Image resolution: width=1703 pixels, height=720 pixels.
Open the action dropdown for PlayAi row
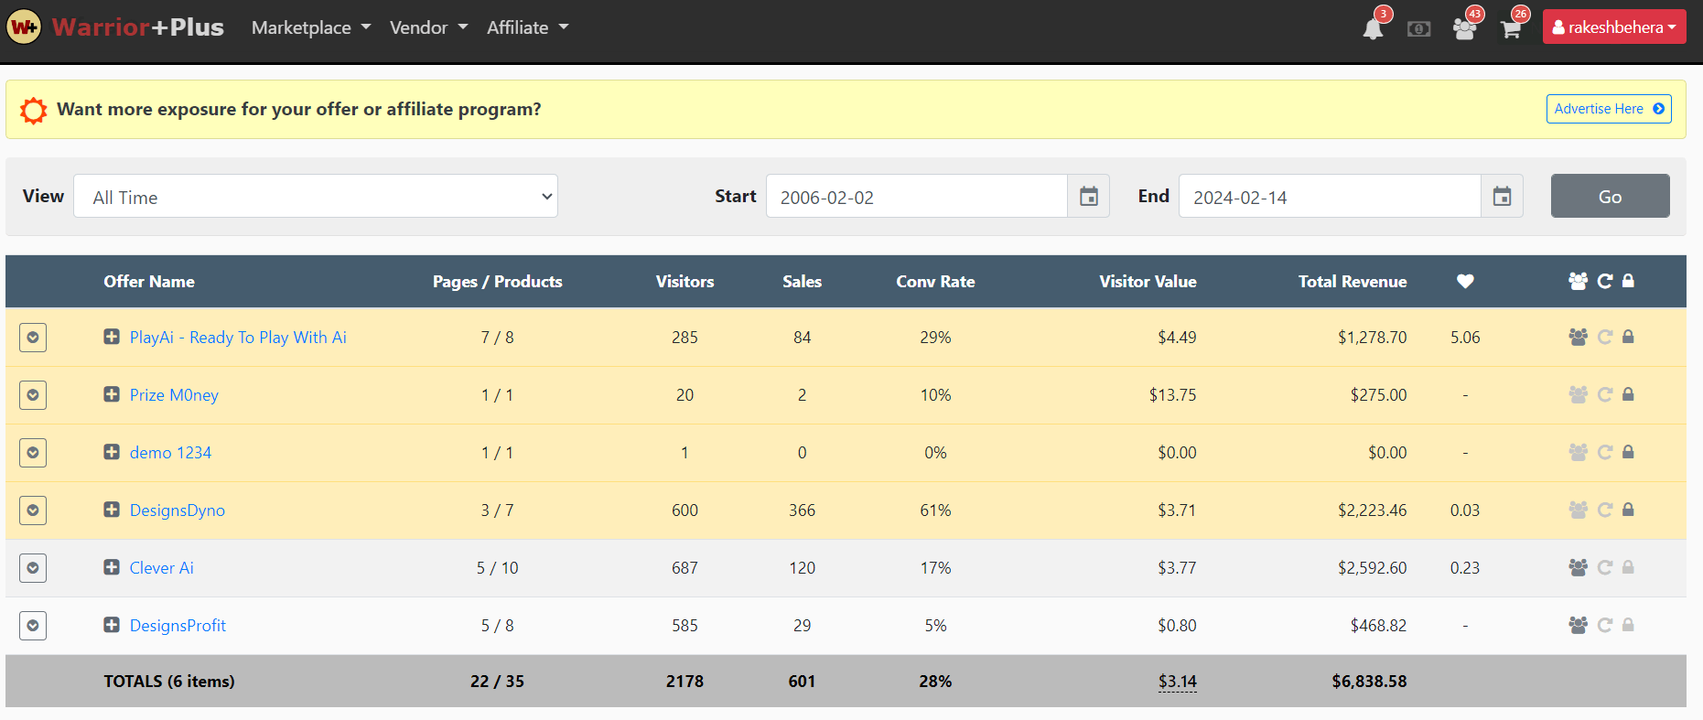coord(33,338)
